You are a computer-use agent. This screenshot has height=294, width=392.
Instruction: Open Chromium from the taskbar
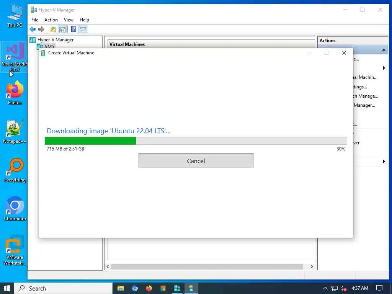(x=135, y=288)
